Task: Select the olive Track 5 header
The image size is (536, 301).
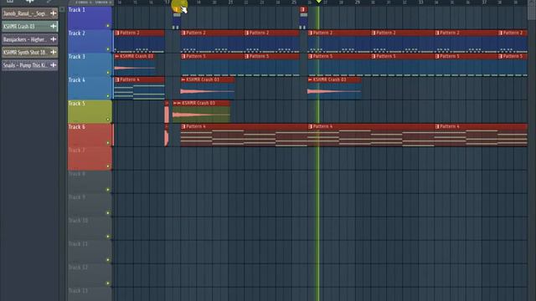Action: (90, 111)
